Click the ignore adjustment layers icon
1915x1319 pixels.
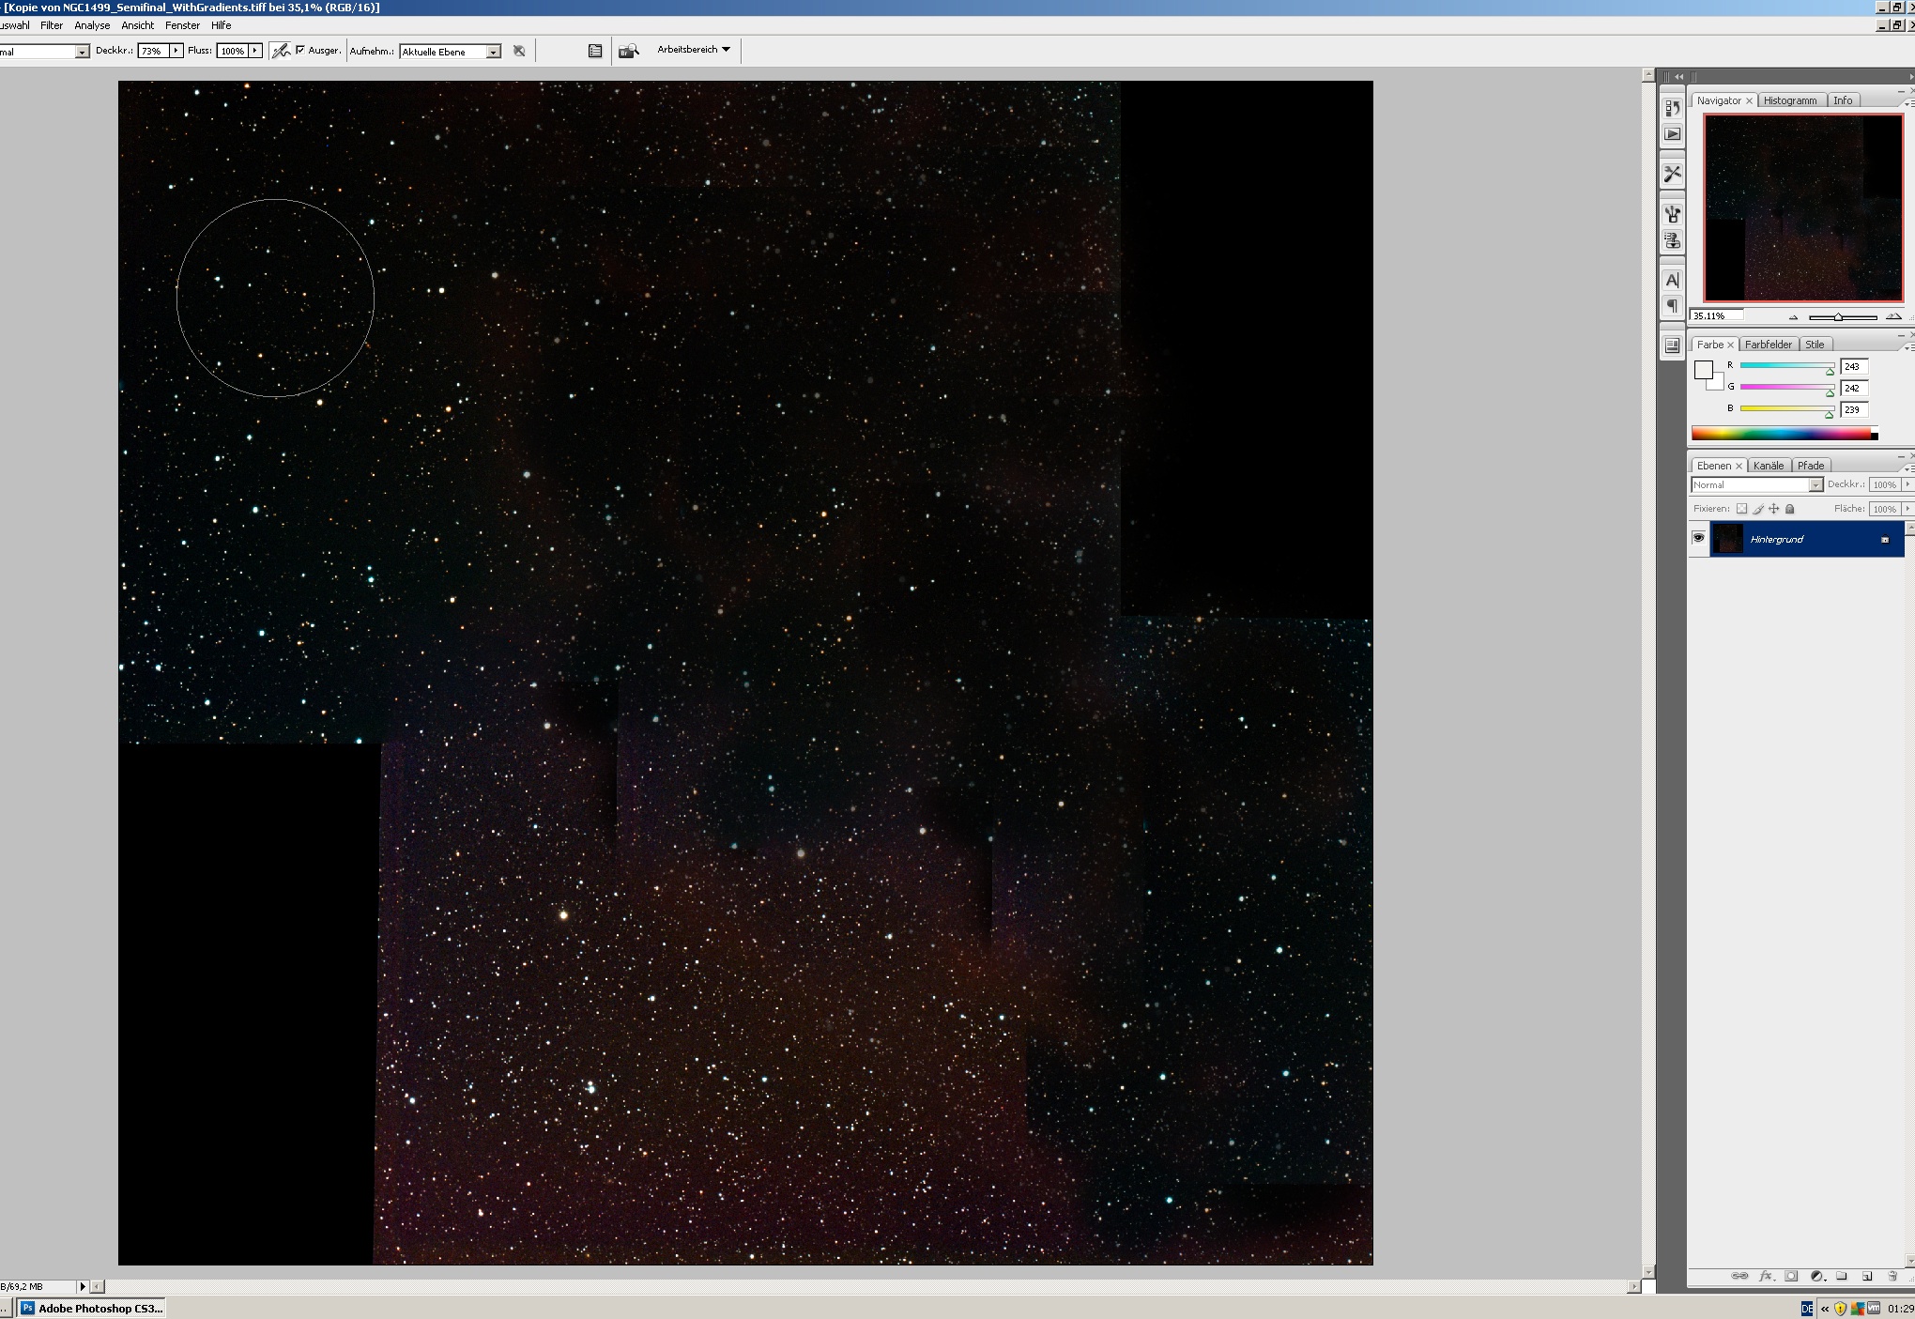[x=519, y=51]
